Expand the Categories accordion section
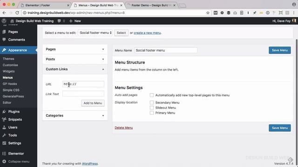Viewport: 298px width, 167px height. point(75,116)
